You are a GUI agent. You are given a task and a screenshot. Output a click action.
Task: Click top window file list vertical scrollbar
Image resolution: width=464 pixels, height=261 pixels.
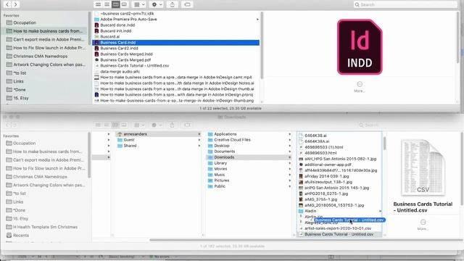pyautogui.click(x=262, y=45)
